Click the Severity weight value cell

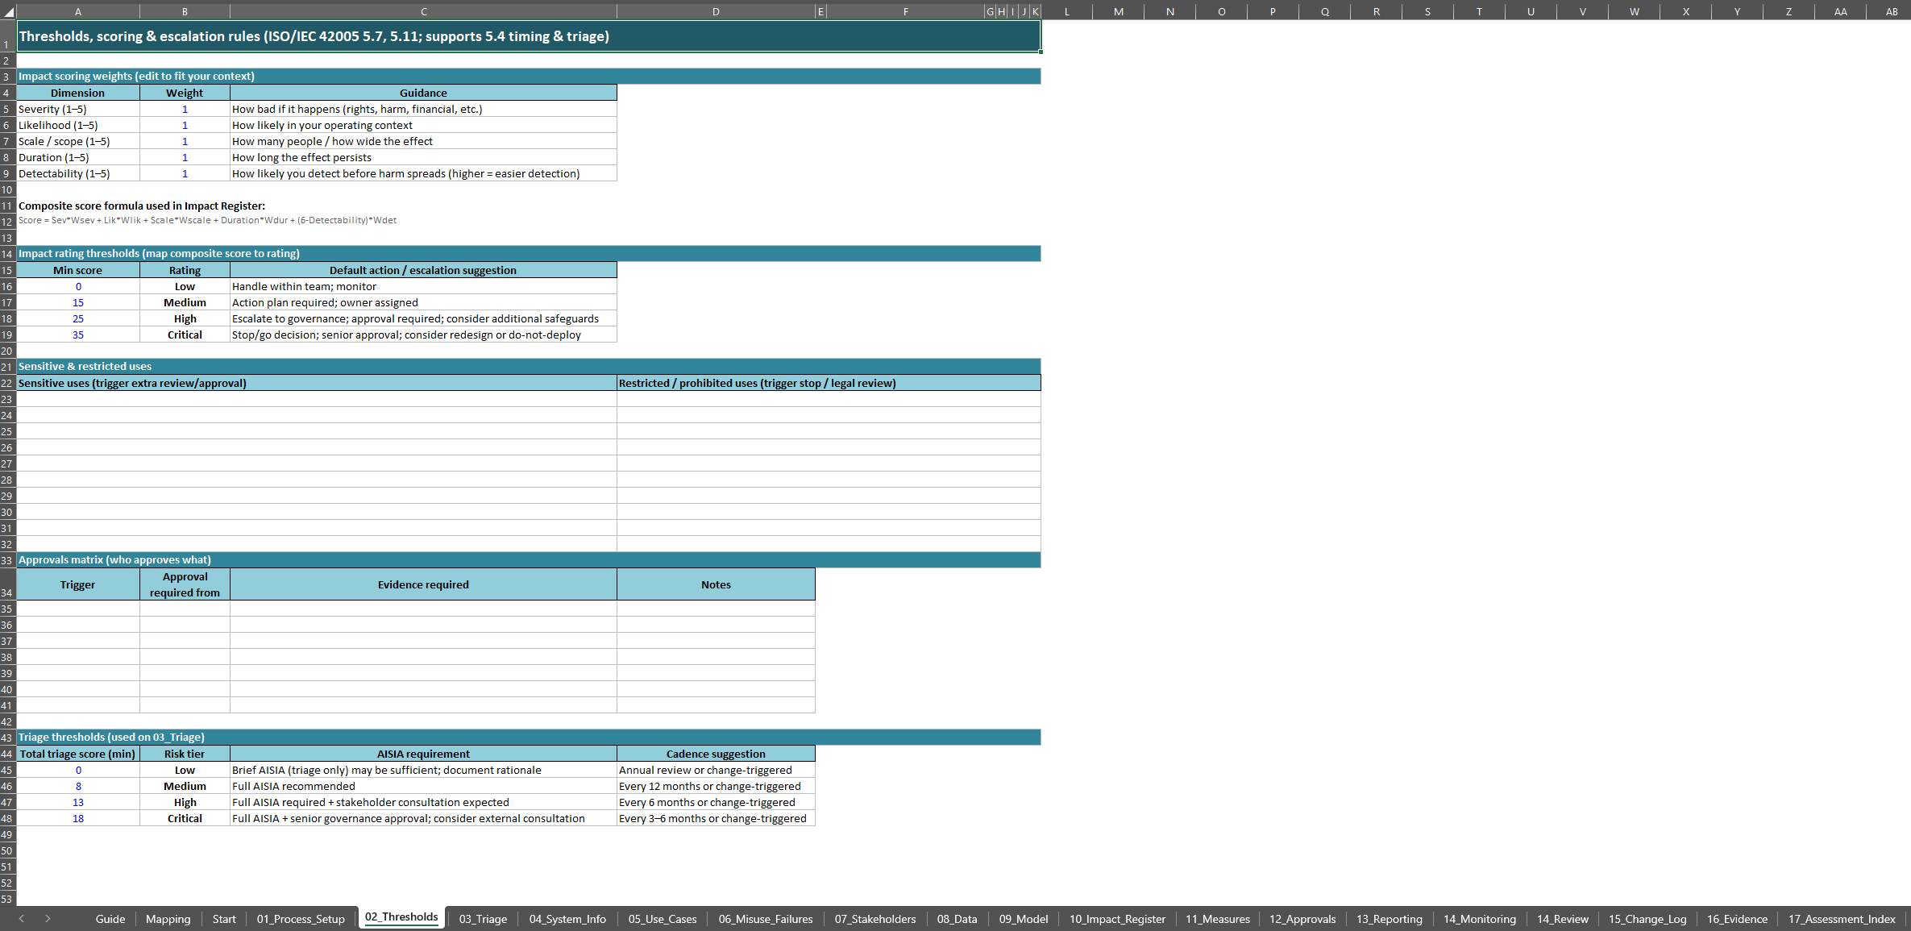(x=185, y=109)
